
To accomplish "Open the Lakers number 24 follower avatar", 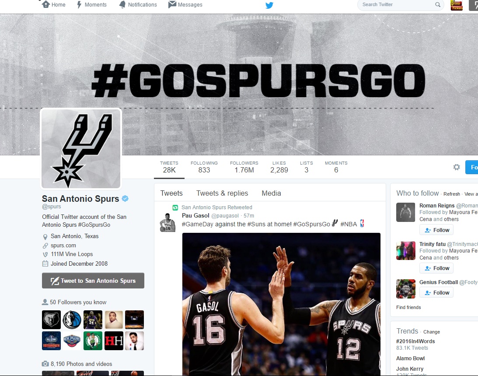I will coord(93,320).
